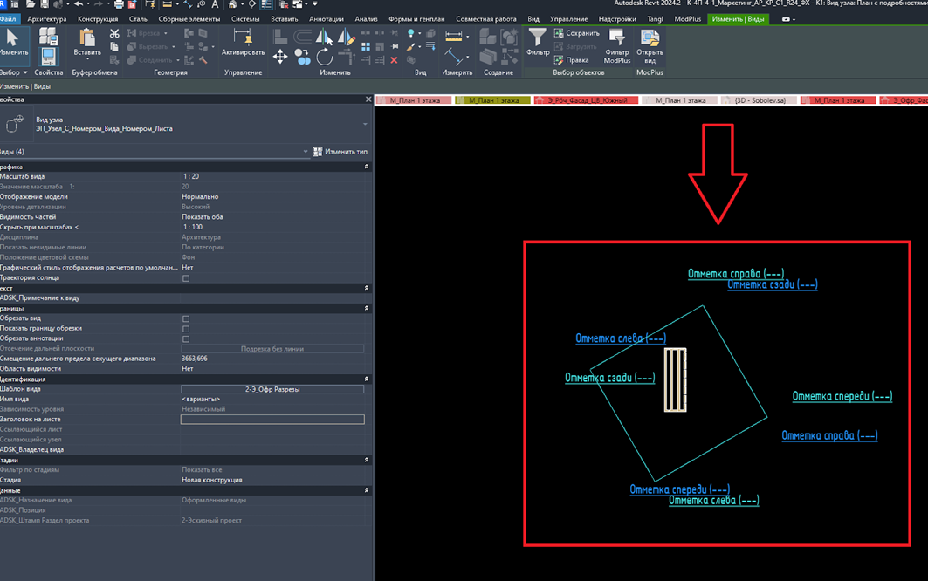The height and width of the screenshot is (581, 928).
Task: Collapse the Стадии properties section
Action: [367, 460]
